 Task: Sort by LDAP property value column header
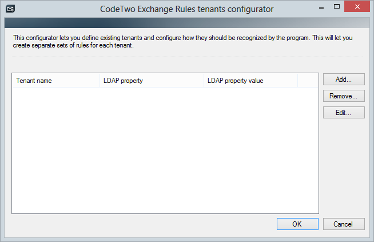coord(250,81)
